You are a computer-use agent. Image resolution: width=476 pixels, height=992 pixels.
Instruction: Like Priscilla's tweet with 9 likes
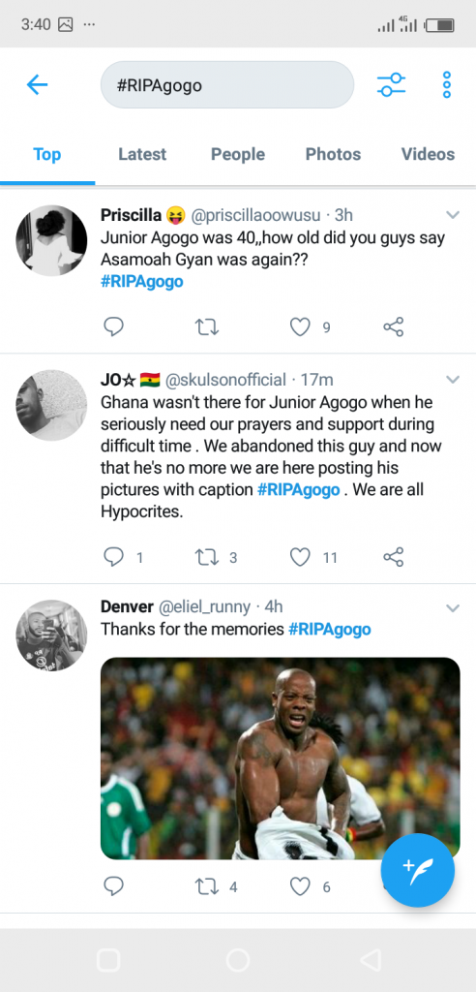[x=300, y=326]
